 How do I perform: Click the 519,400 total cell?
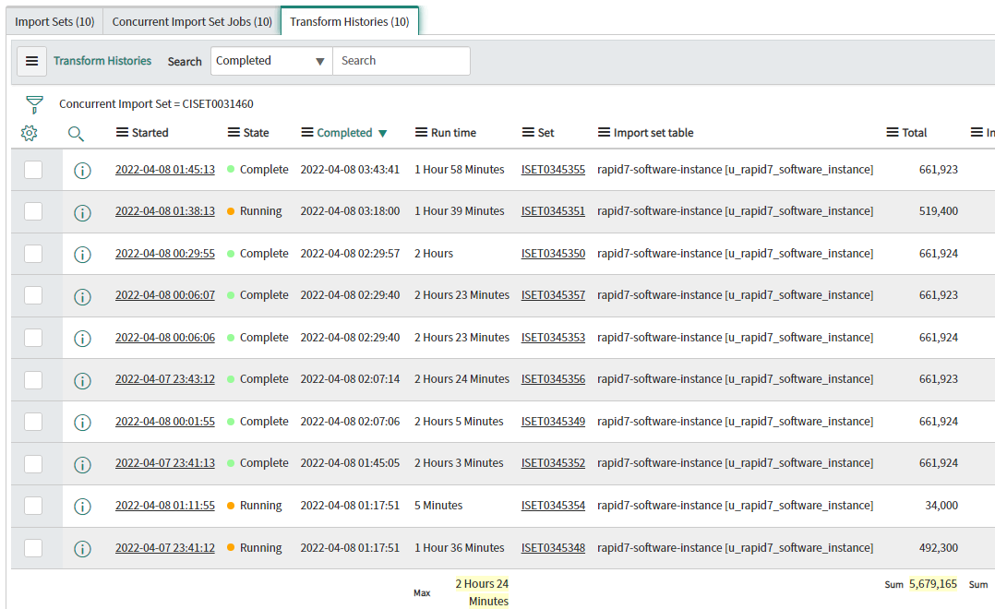click(939, 211)
